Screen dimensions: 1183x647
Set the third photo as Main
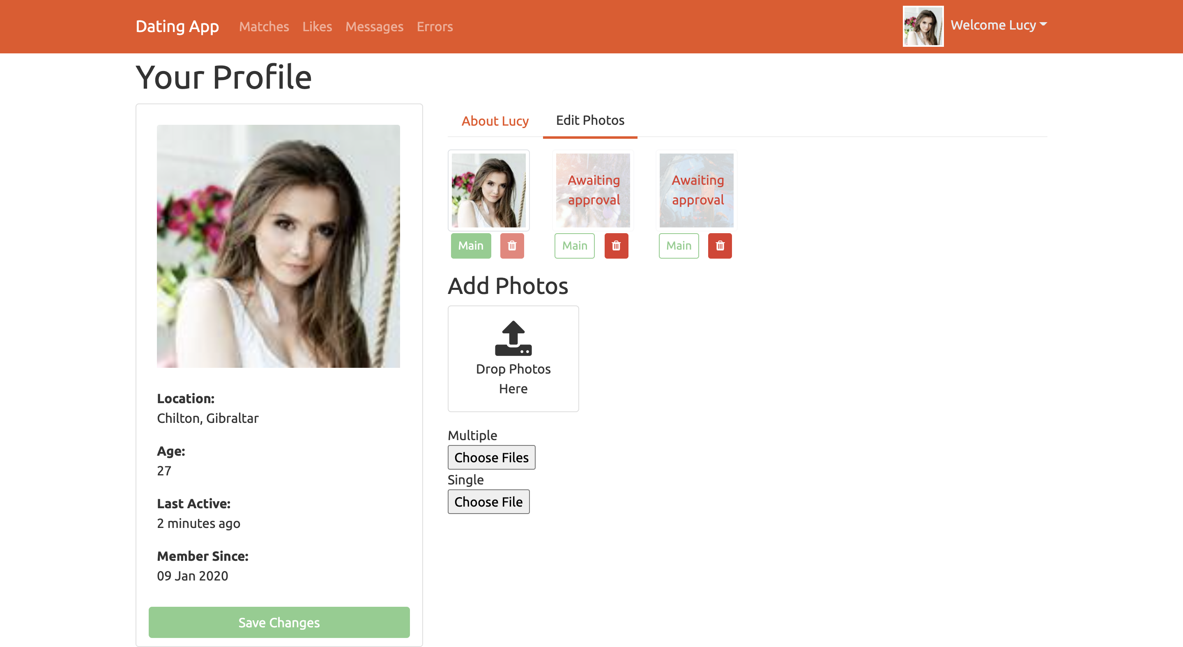(x=678, y=245)
